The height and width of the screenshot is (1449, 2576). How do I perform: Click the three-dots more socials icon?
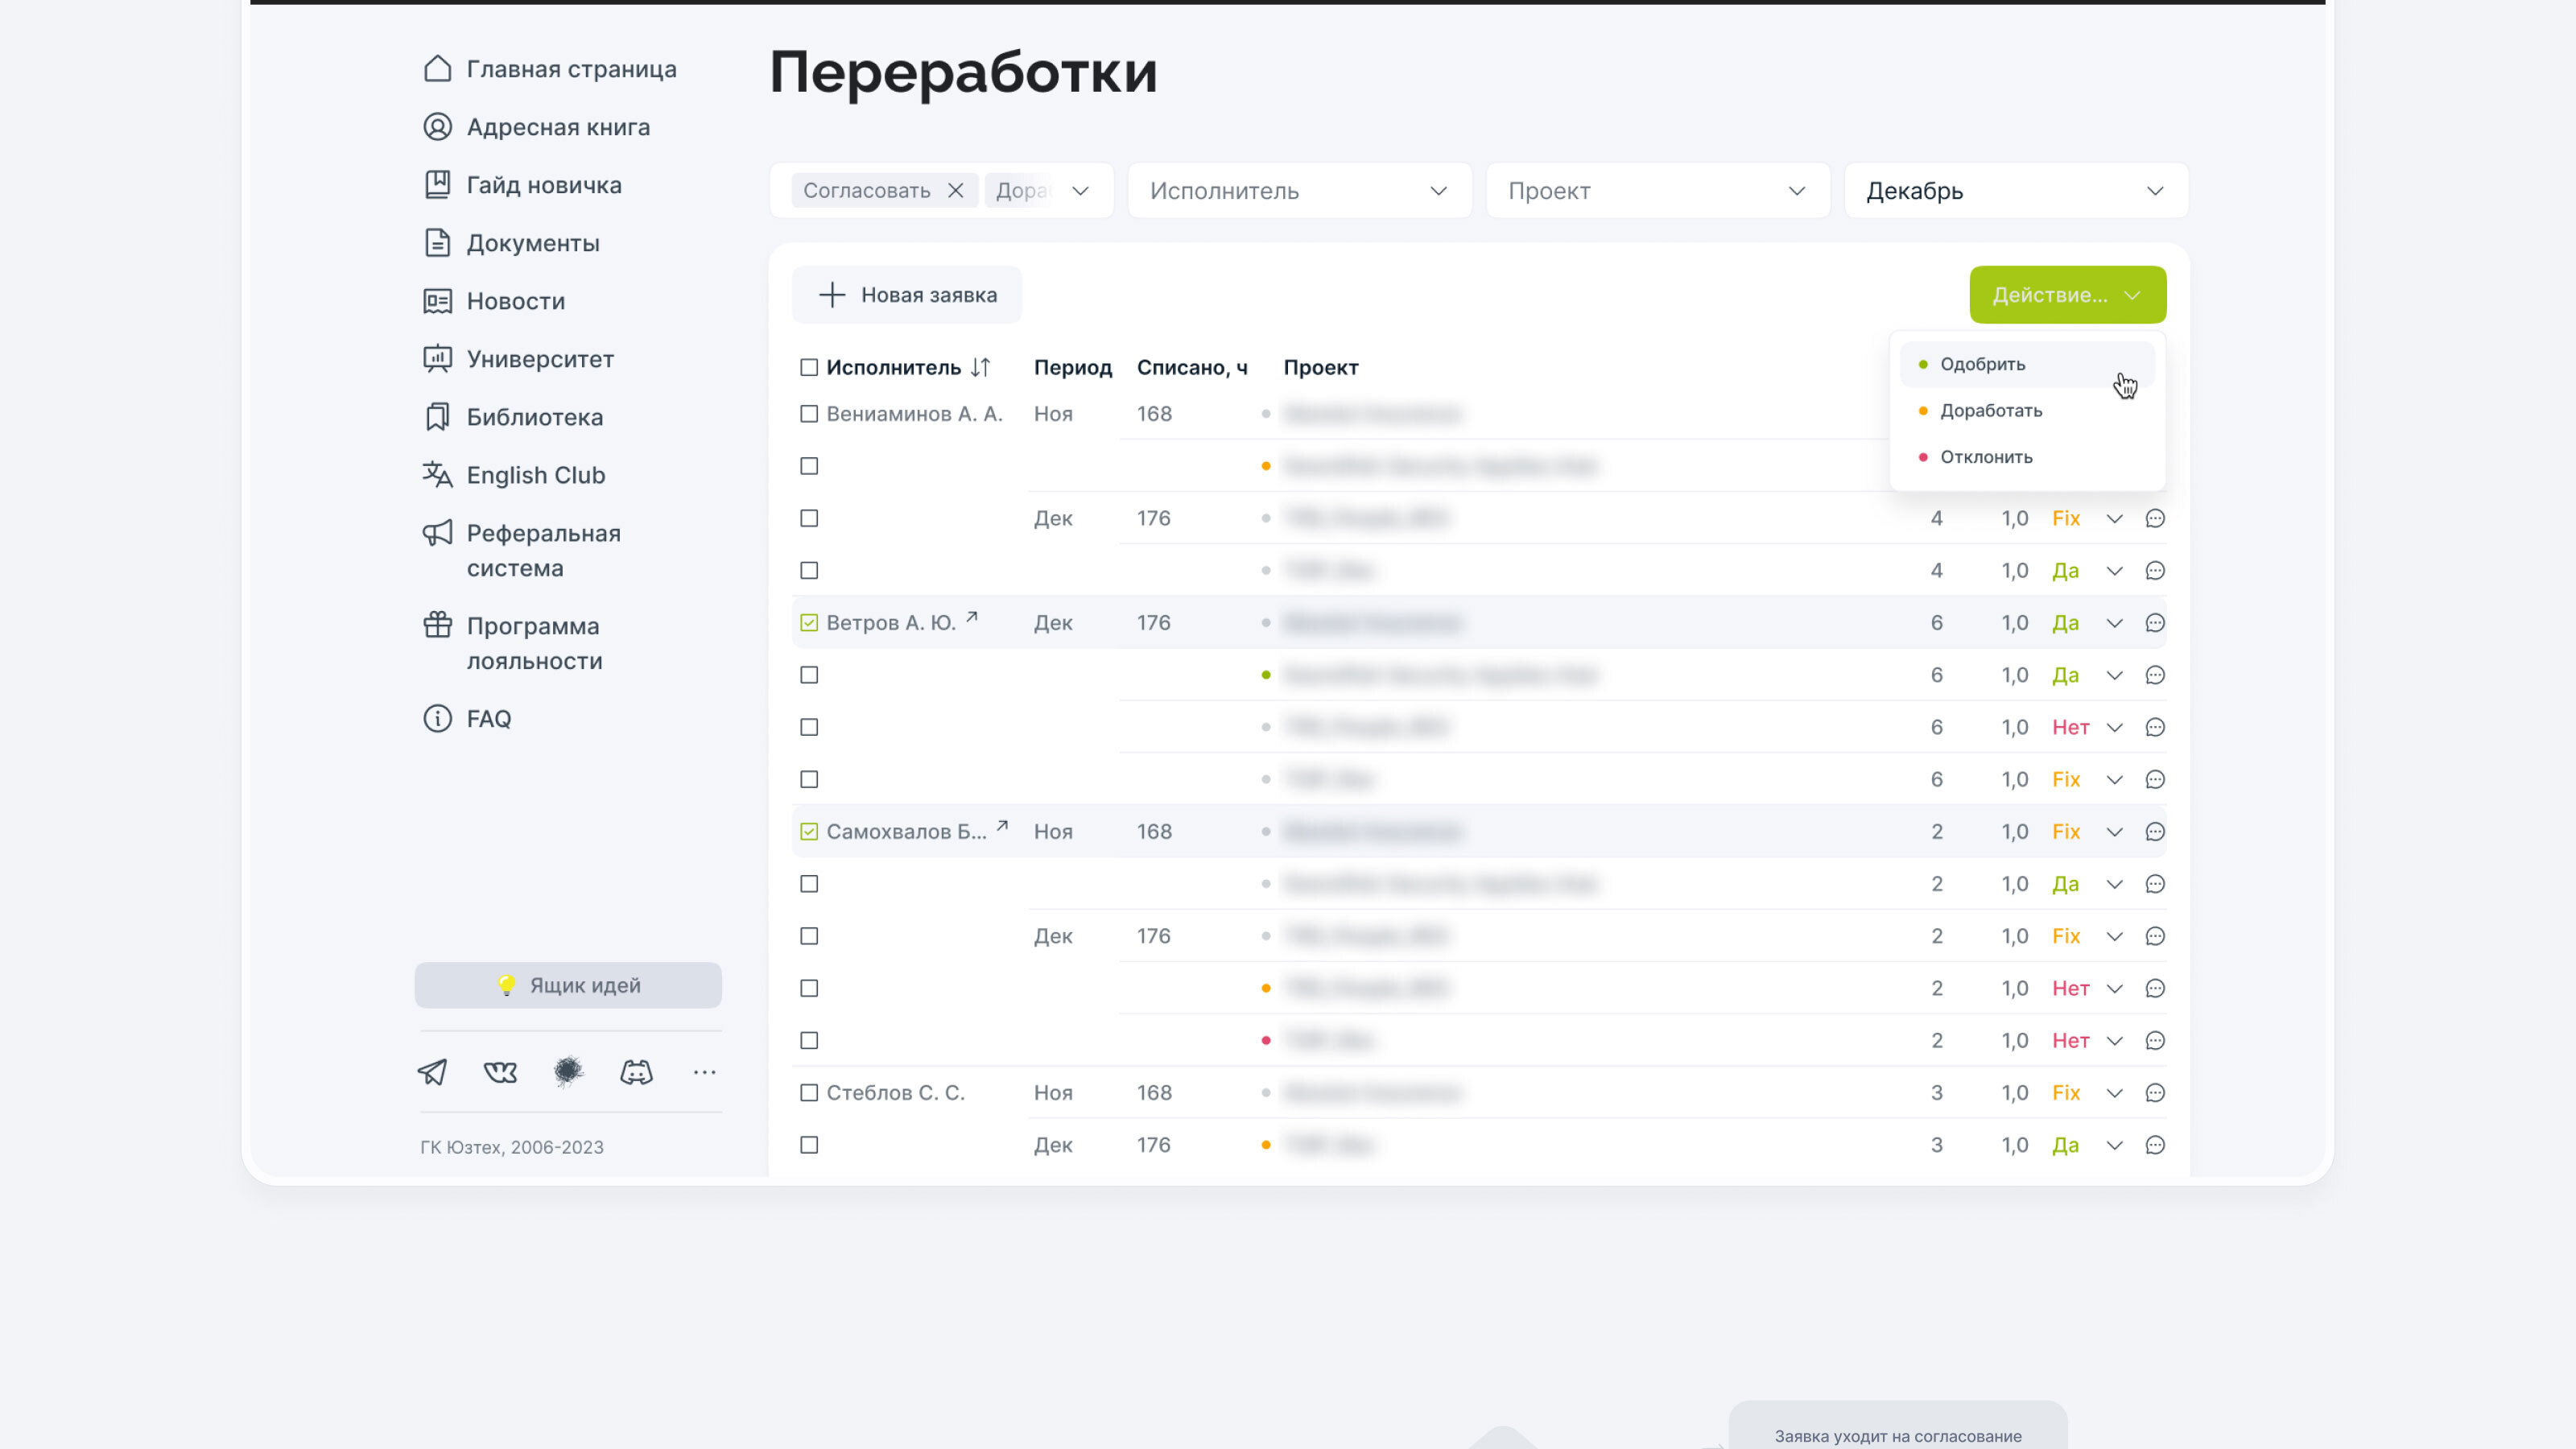[x=704, y=1072]
